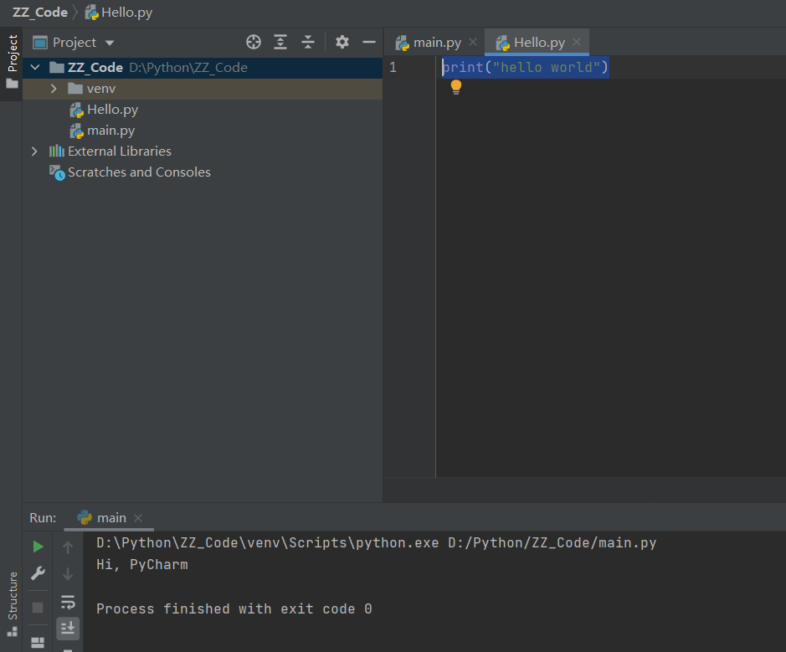Select the venv folder row

[x=203, y=89]
